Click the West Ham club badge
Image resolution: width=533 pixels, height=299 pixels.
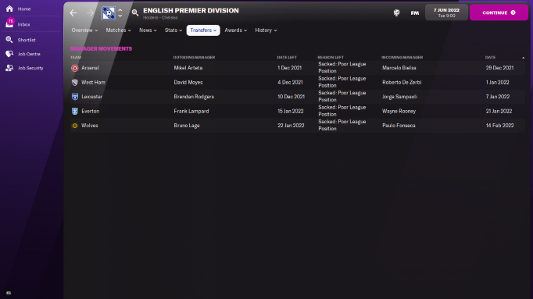75,82
